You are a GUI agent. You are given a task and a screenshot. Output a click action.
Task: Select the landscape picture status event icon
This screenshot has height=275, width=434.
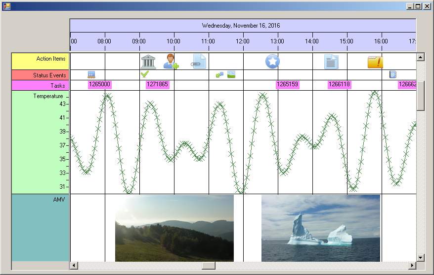coord(231,75)
